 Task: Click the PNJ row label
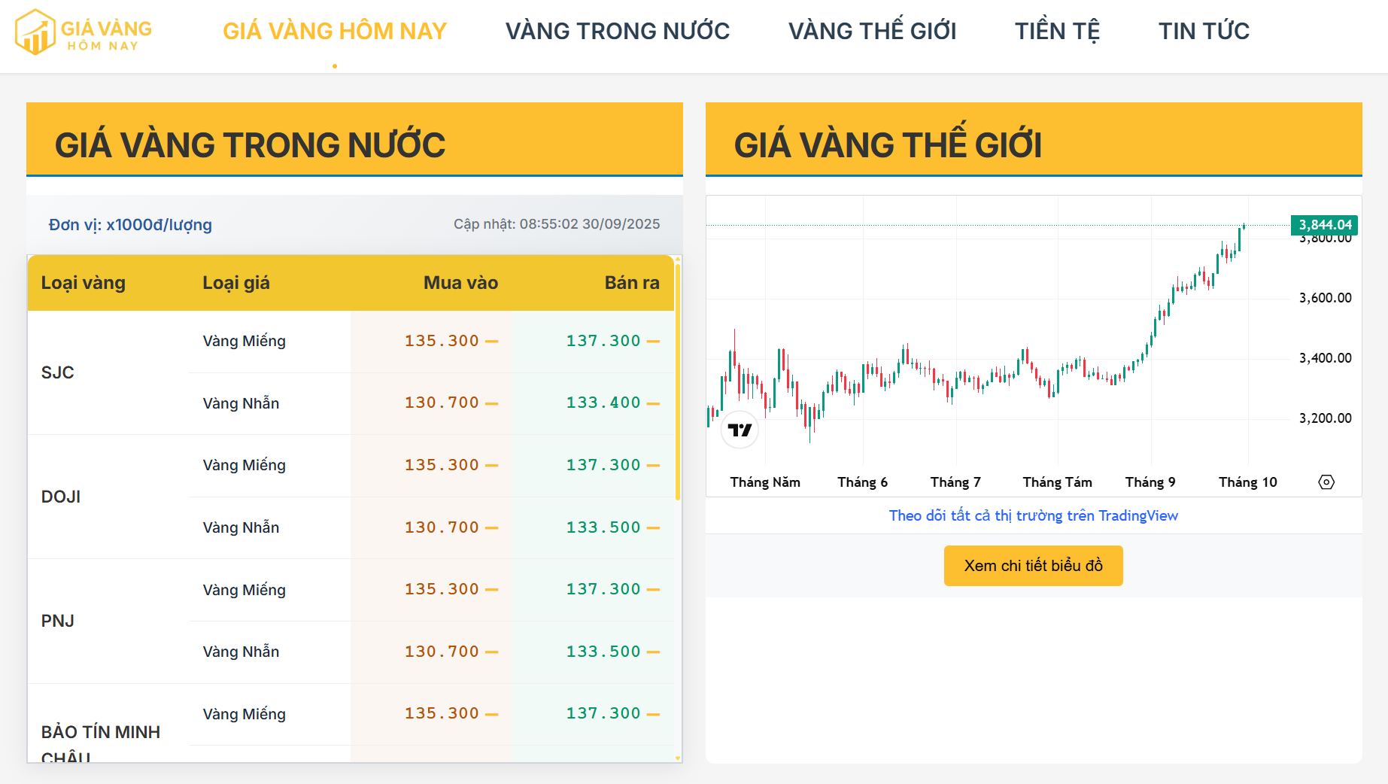pos(58,621)
